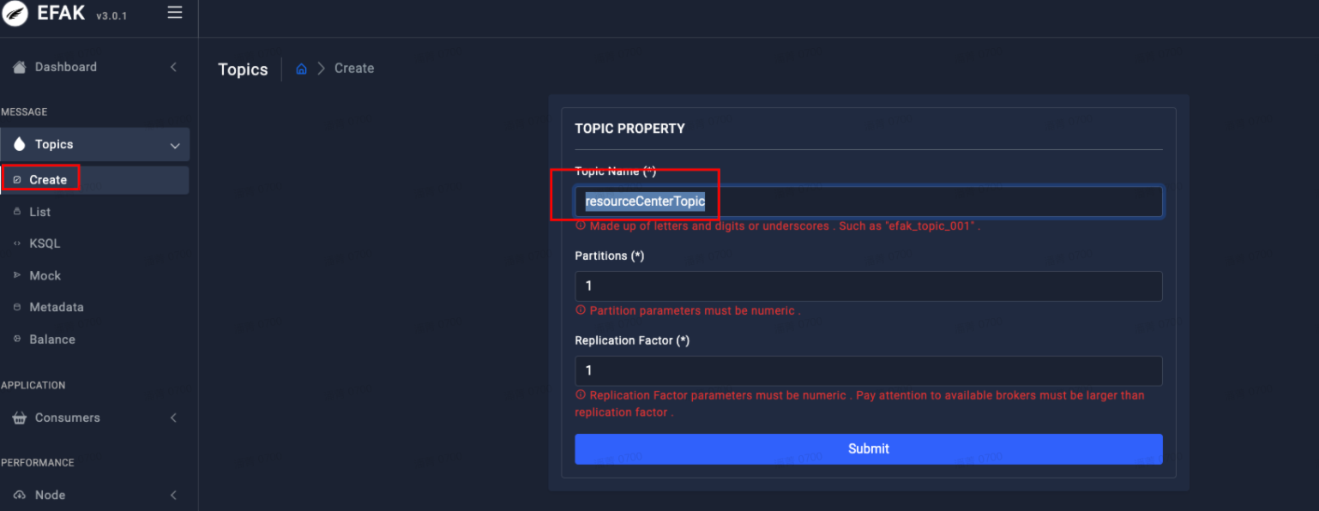Screen dimensions: 1319x511
Task: Click the Metadata sidebar icon
Action: 17,307
